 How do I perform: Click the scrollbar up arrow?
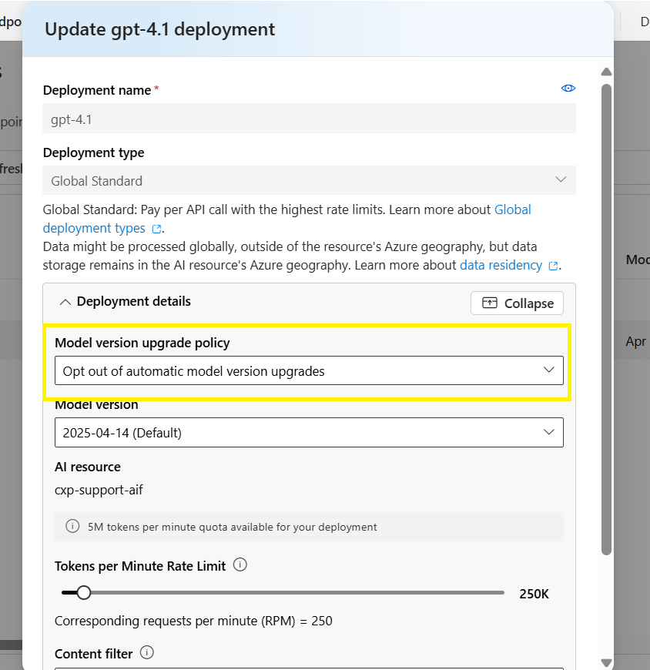pos(606,72)
